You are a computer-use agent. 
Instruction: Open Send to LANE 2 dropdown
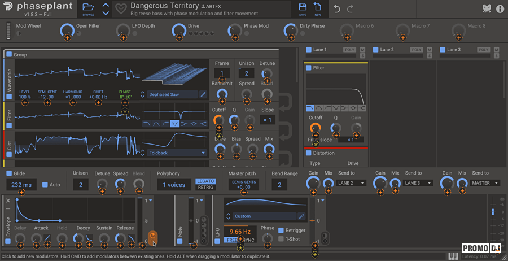pos(352,183)
